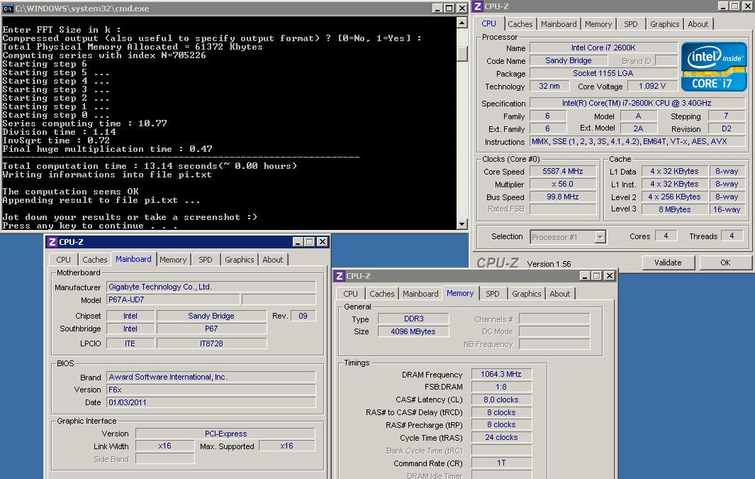Viewport: 755px width, 479px height.
Task: Close the Mainboard CPU-Z window
Action: click(322, 242)
